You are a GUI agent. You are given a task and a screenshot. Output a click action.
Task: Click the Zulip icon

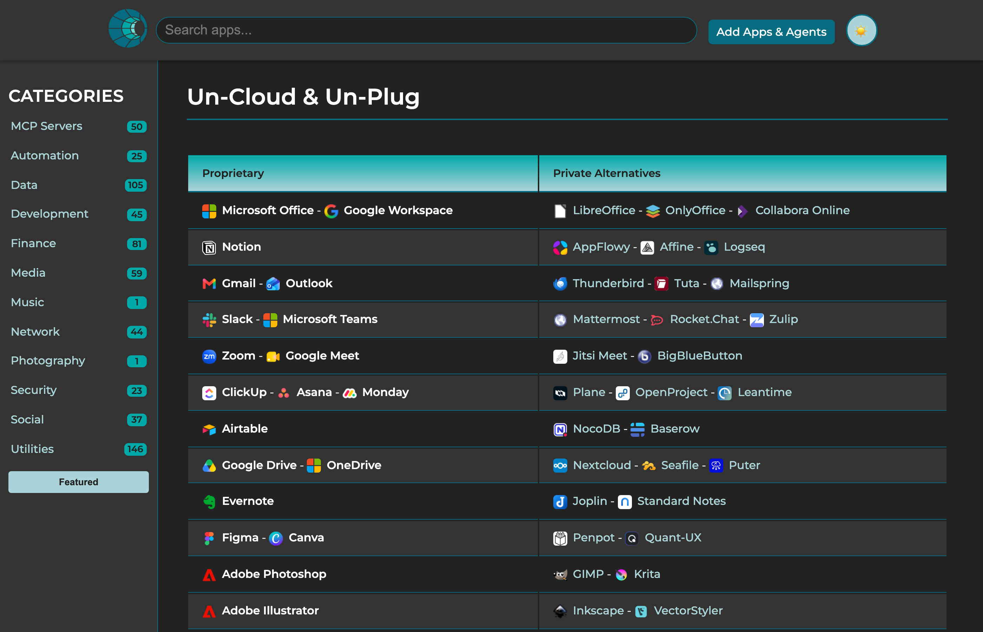point(757,320)
